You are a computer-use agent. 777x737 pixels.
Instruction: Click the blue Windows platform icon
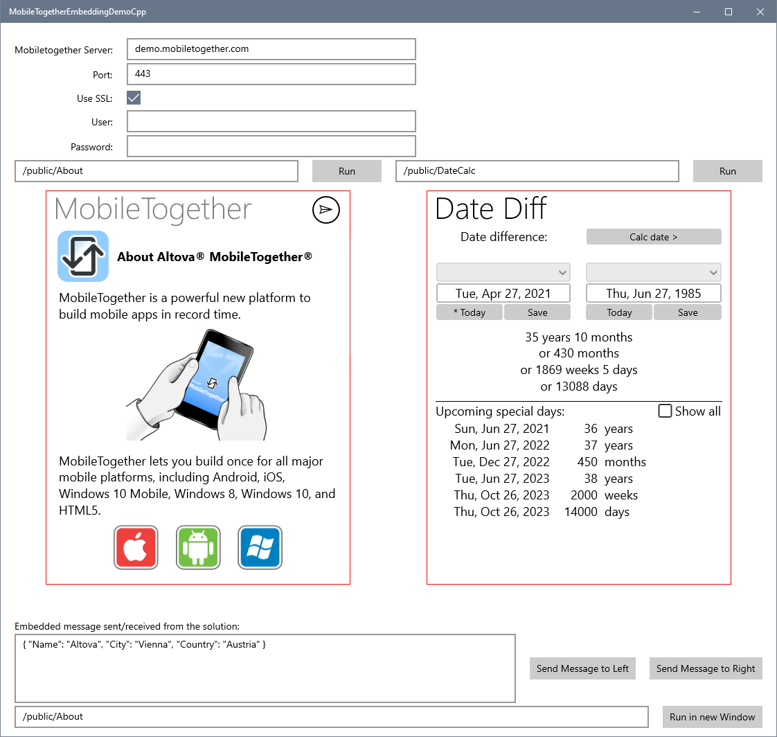(260, 547)
